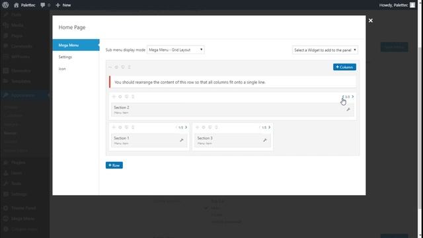This screenshot has height=238, width=423.
Task: Click the column rearrange warning message
Action: coord(233,82)
